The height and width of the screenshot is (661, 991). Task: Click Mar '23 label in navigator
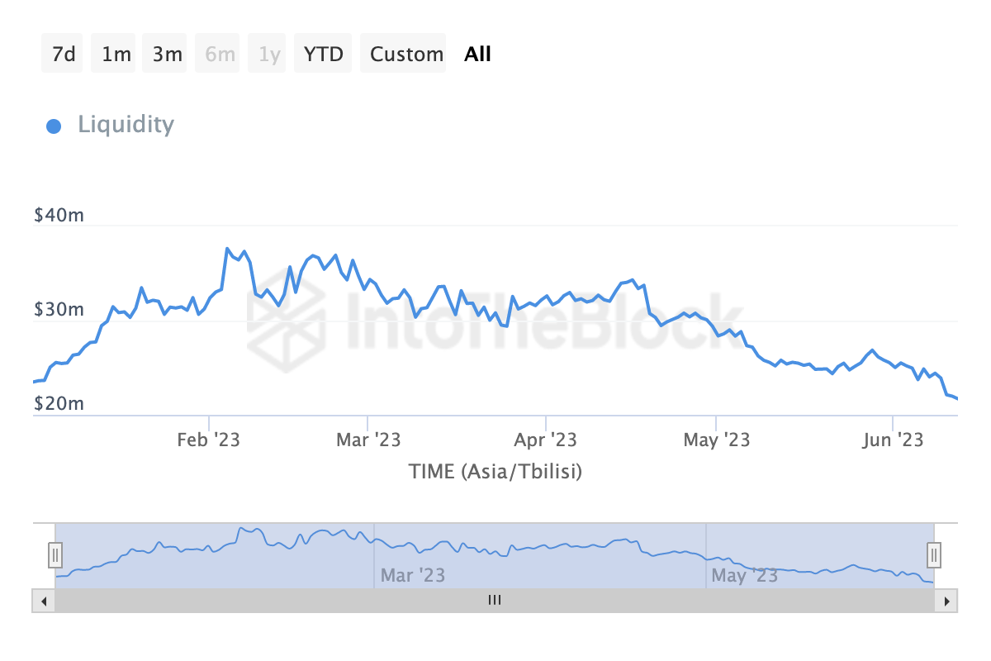point(412,575)
